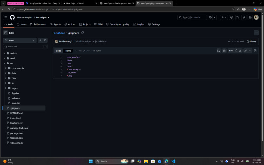The width and height of the screenshot is (264, 165).
Task: Select the Code view toggle
Action: coord(59,51)
